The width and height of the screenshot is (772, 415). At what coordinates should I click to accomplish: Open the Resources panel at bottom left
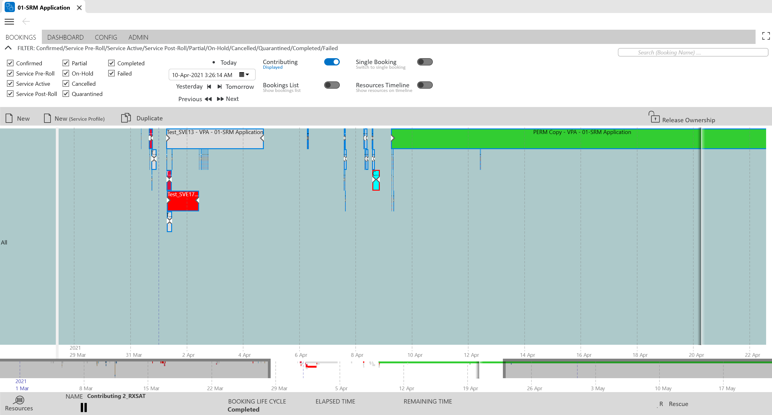(x=19, y=400)
